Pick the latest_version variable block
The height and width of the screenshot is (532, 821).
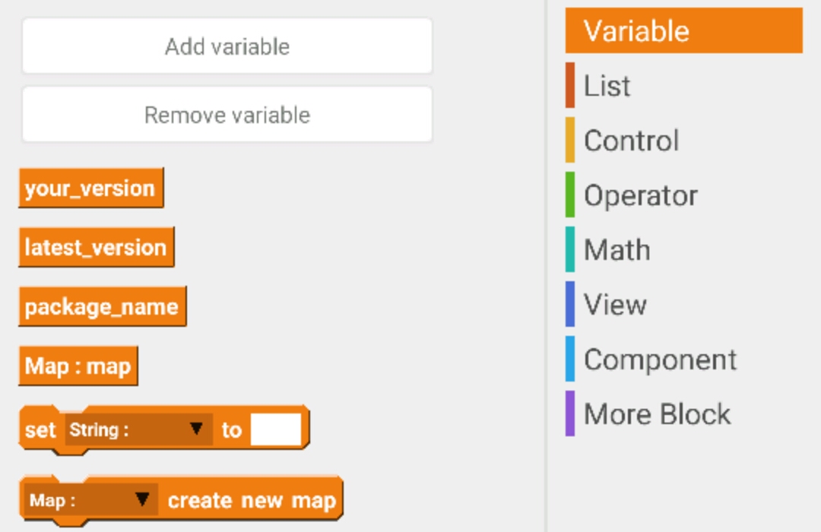click(x=96, y=248)
